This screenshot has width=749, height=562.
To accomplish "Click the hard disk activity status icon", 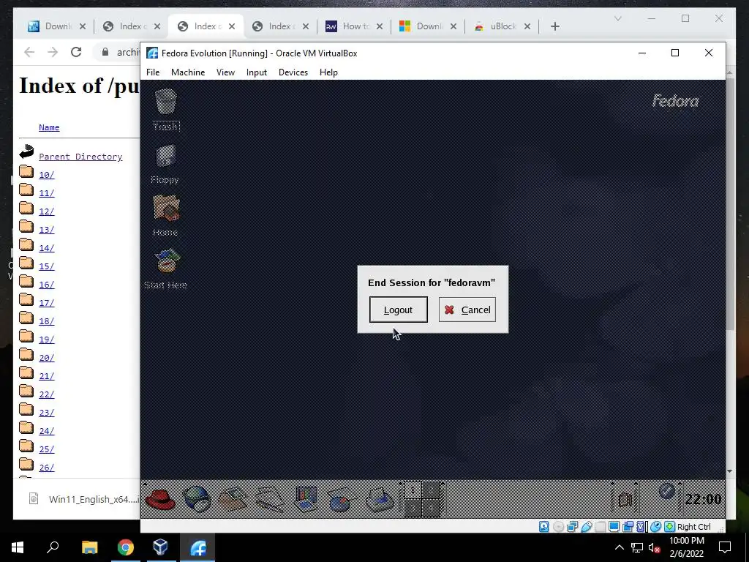I will pos(543,527).
